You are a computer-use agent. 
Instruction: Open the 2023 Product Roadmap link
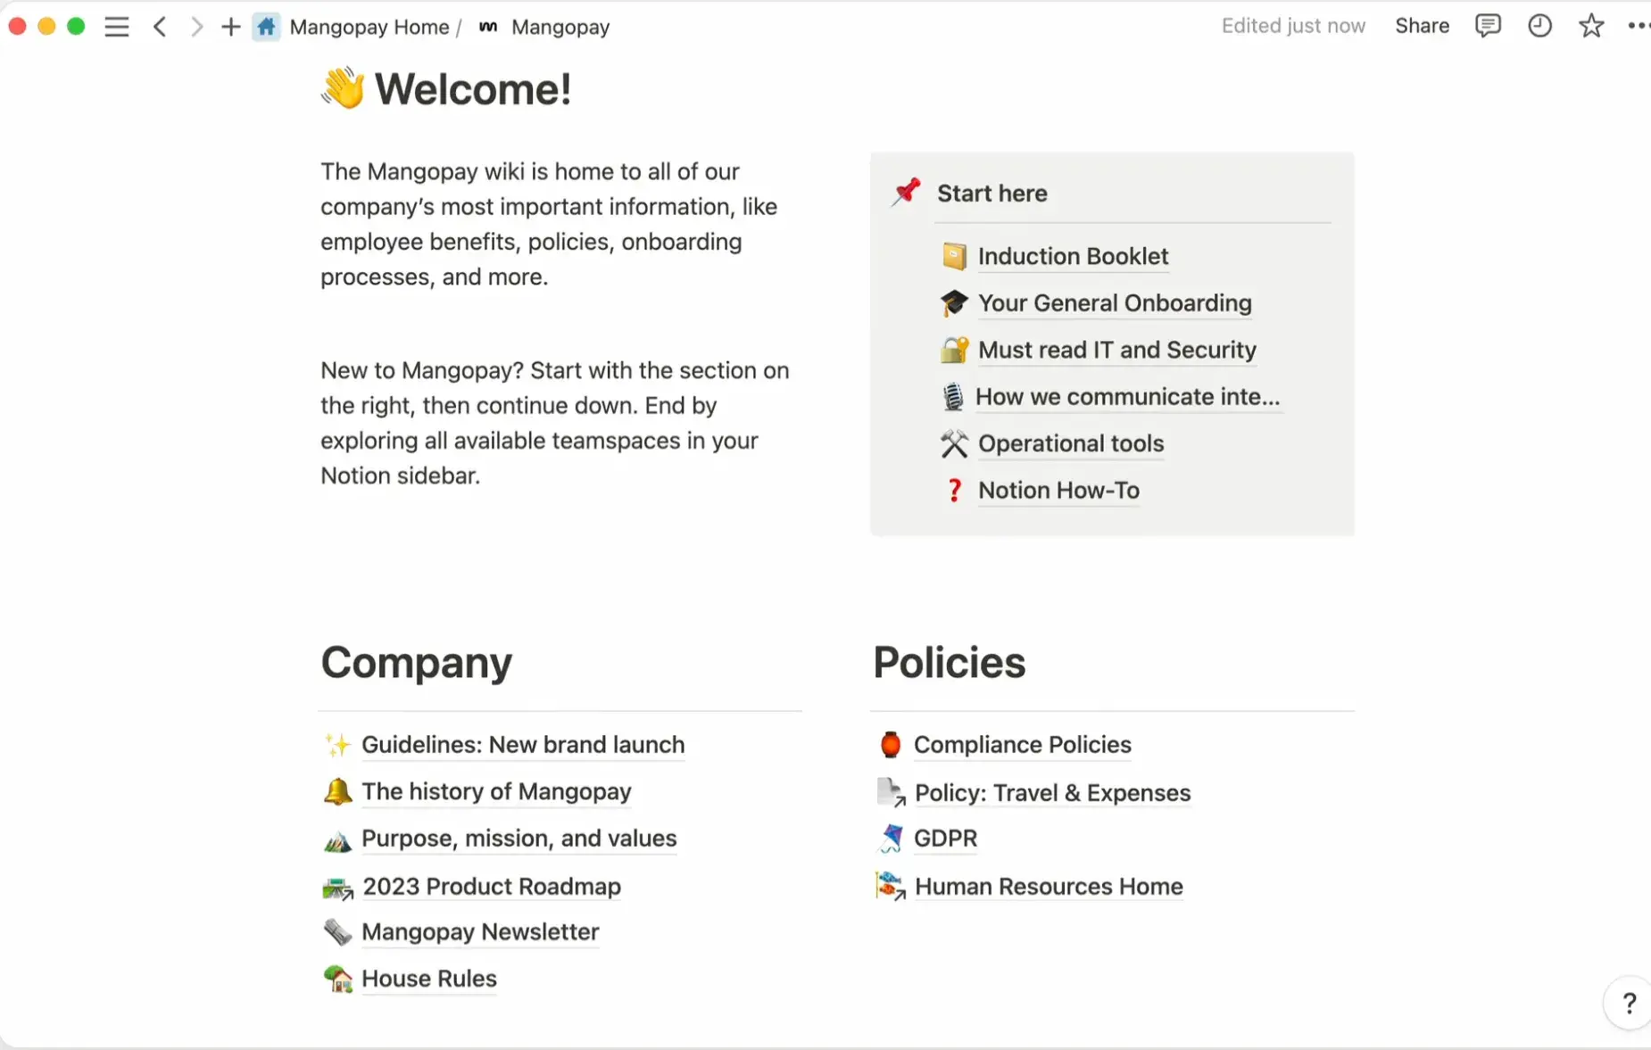coord(491,887)
